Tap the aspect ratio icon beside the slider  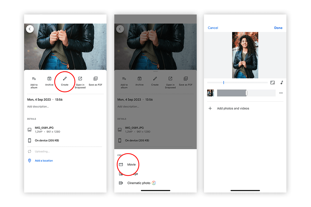[272, 83]
